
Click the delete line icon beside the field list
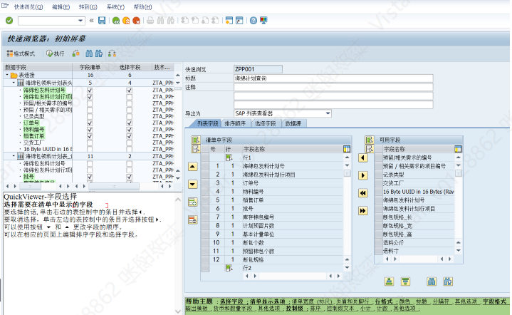pos(193,220)
